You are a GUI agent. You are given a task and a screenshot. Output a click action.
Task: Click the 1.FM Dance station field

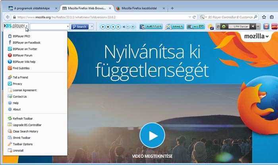point(239,27)
